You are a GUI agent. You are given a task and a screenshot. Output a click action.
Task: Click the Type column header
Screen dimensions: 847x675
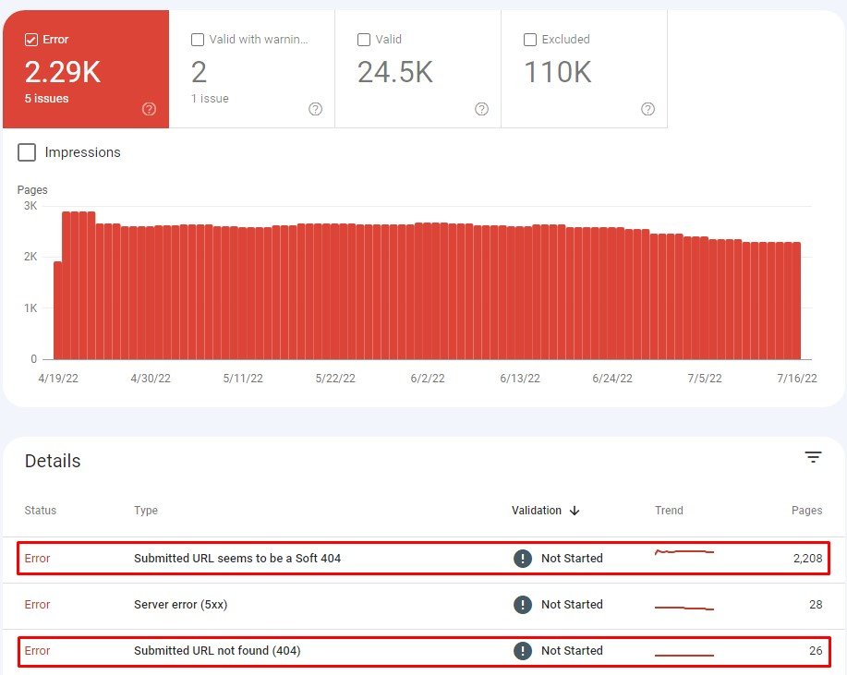146,511
